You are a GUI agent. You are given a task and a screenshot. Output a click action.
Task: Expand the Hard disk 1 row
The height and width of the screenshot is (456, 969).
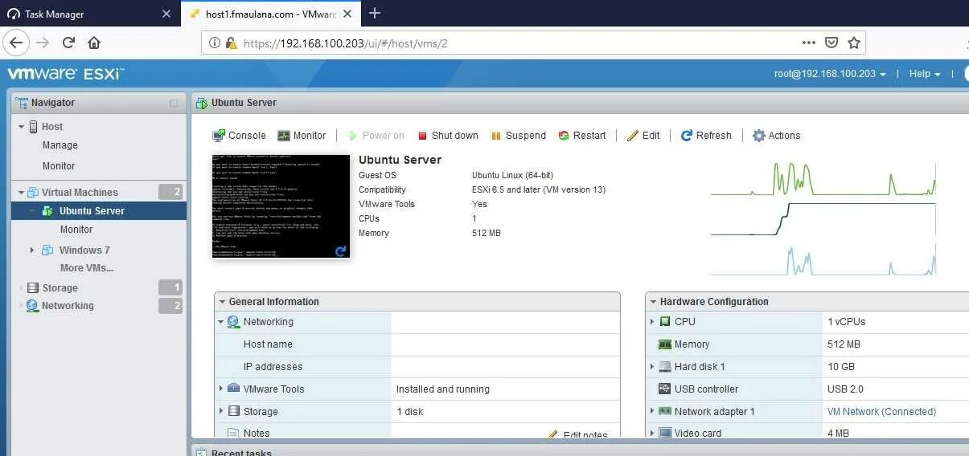pos(652,367)
